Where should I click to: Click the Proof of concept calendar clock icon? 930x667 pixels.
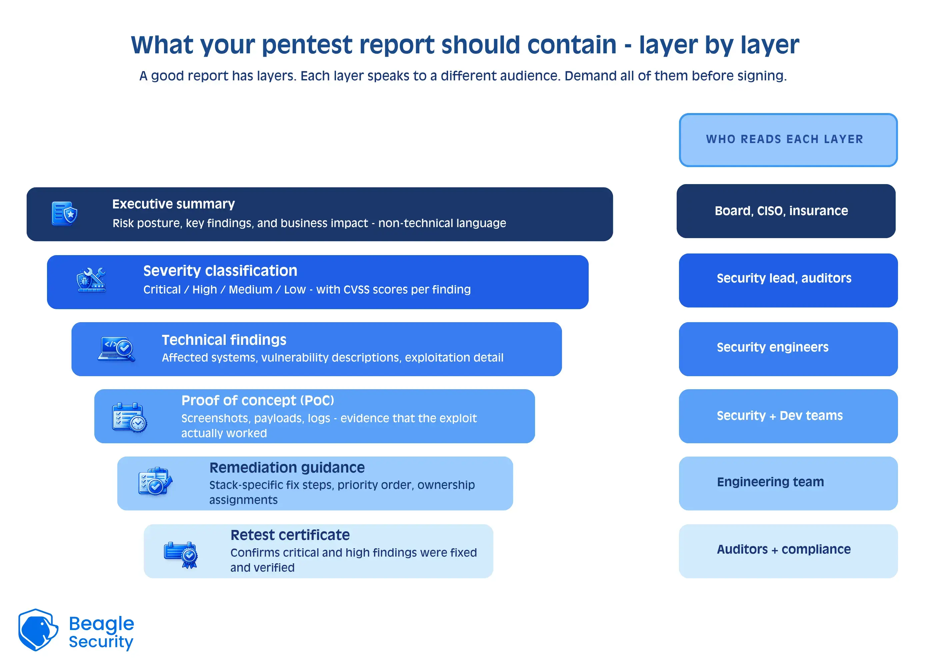(130, 417)
